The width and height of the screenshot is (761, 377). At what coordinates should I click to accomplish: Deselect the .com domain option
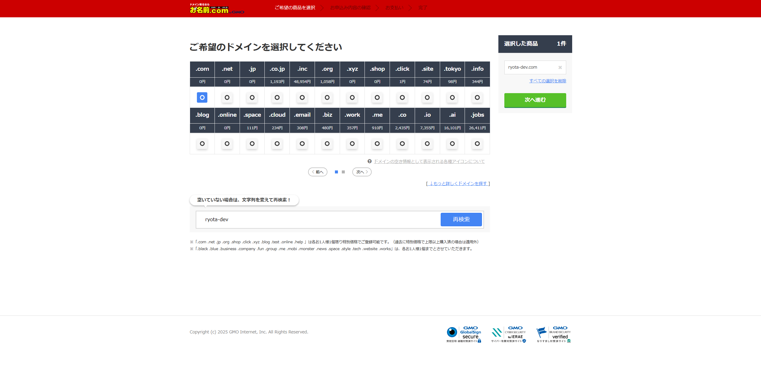pos(202,98)
